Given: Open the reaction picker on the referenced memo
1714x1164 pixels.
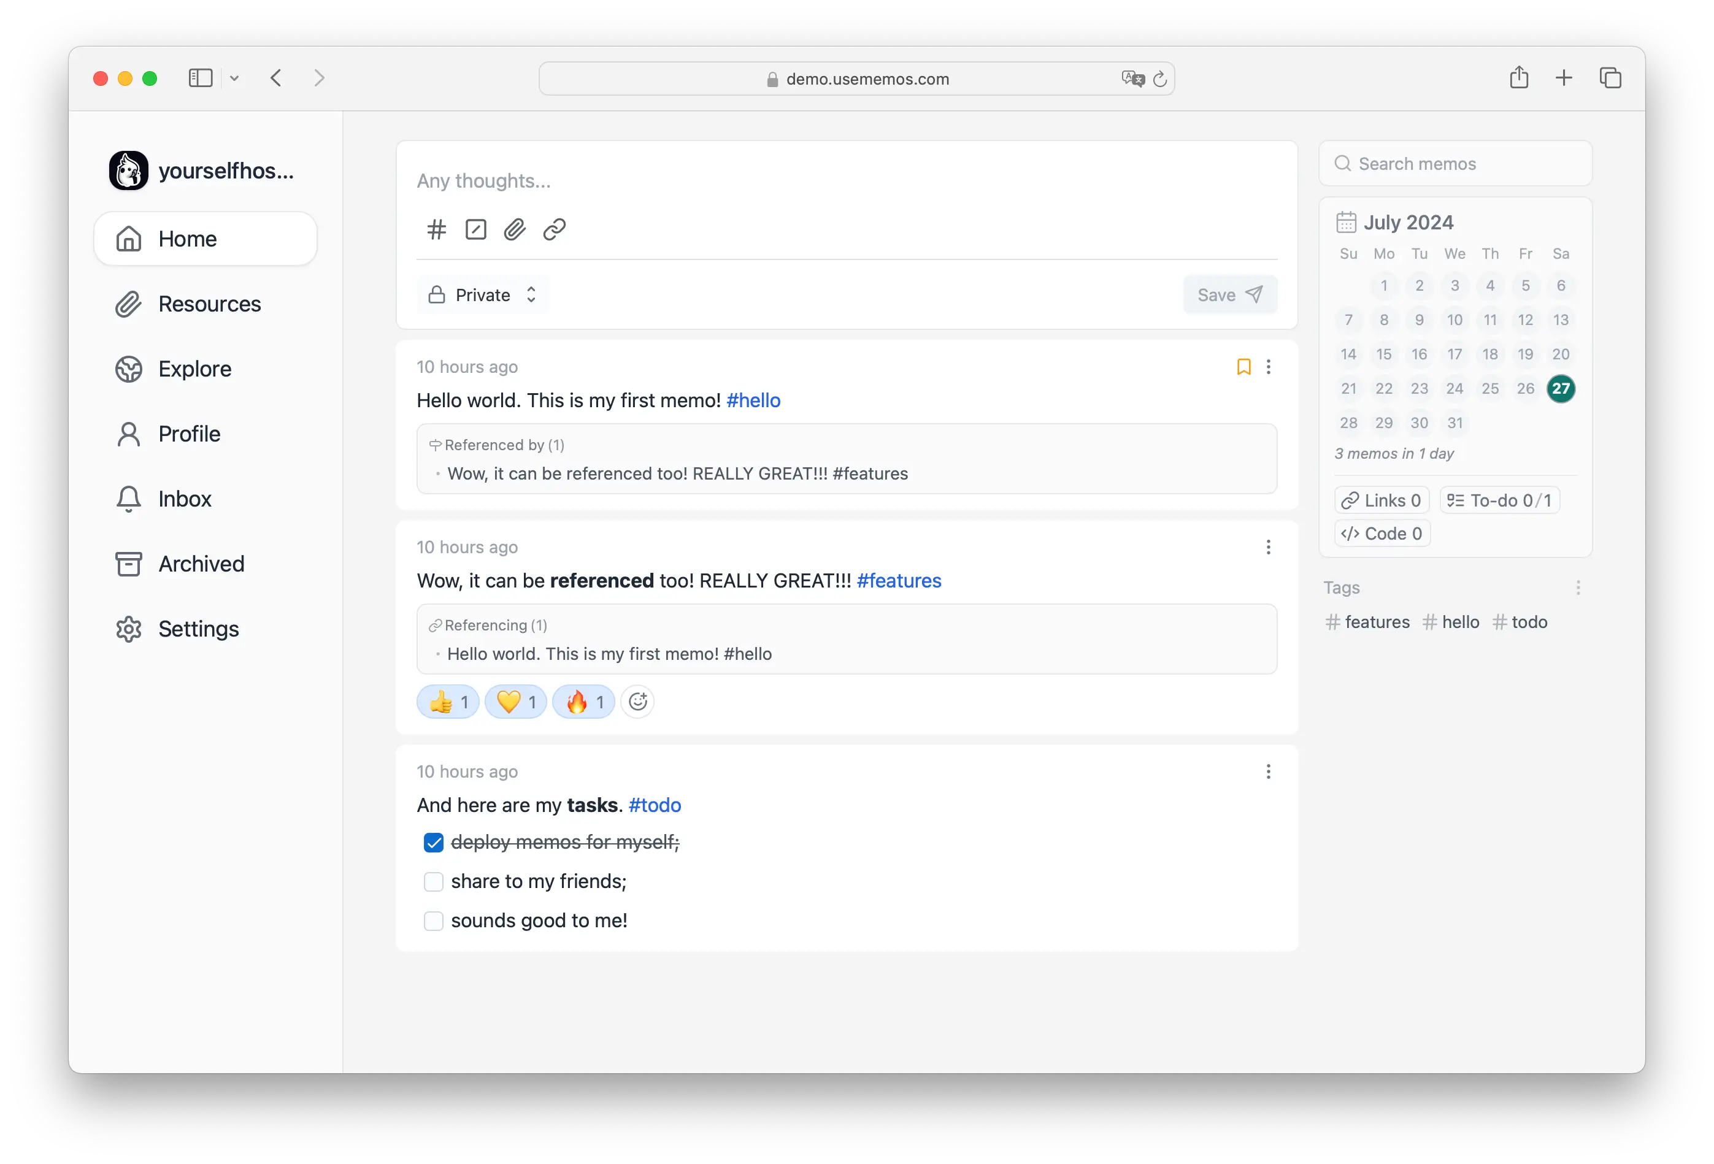Looking at the screenshot, I should pos(637,701).
